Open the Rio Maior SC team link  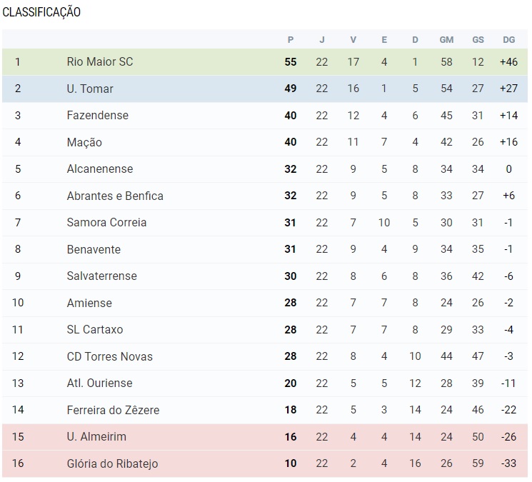tap(100, 62)
